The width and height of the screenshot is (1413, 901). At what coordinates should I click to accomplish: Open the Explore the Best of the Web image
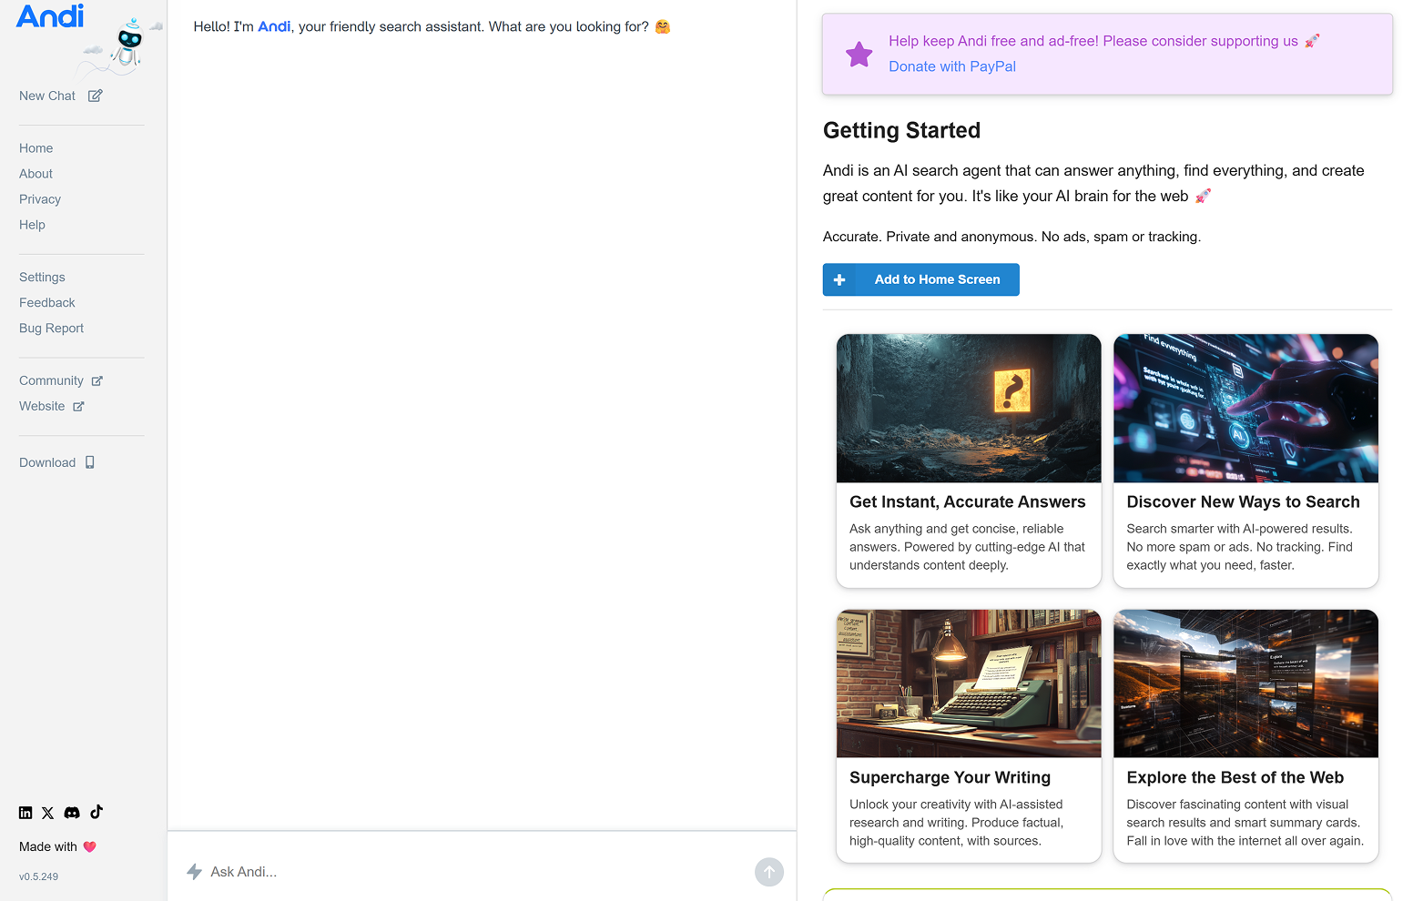pyautogui.click(x=1245, y=683)
